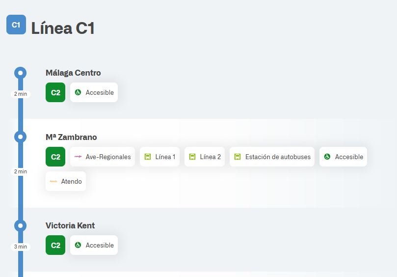Select the Málaga Centro station marker
This screenshot has height=277, width=397.
[x=20, y=73]
